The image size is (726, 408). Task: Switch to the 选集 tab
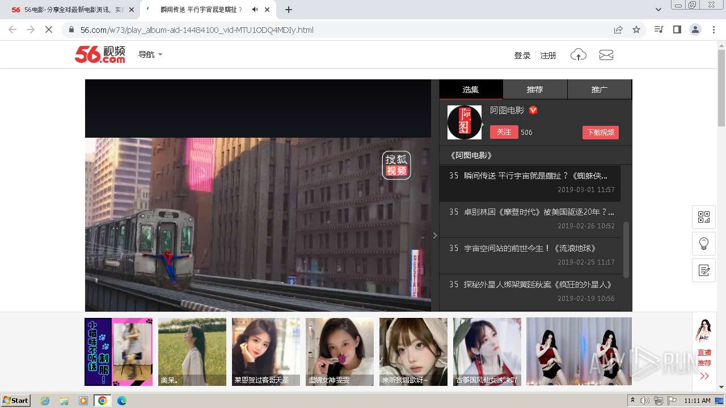click(x=471, y=90)
